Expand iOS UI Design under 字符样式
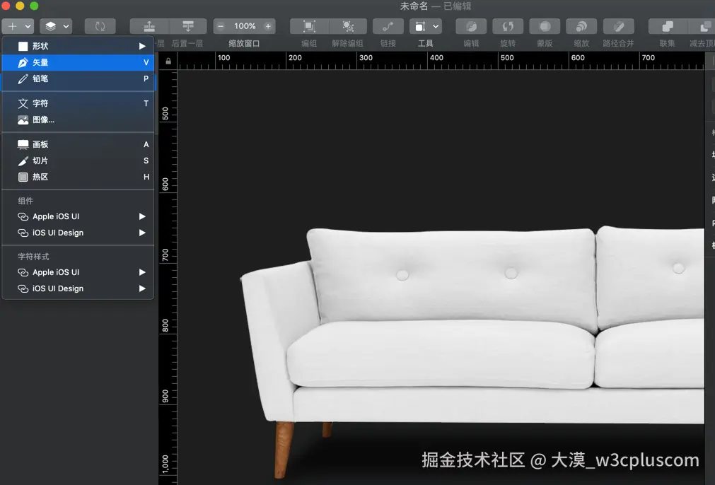This screenshot has width=715, height=485. click(78, 288)
